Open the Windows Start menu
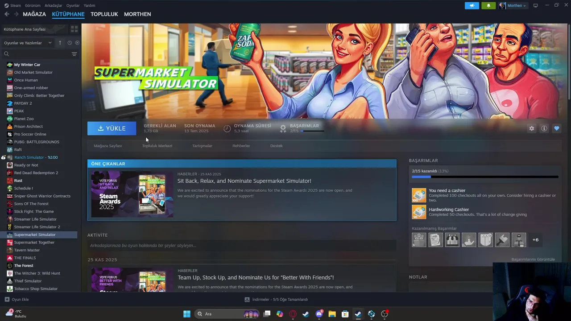This screenshot has height=321, width=571. (187, 314)
